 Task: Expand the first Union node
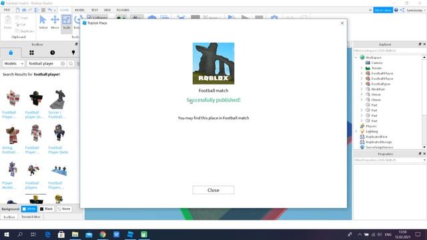click(x=362, y=95)
